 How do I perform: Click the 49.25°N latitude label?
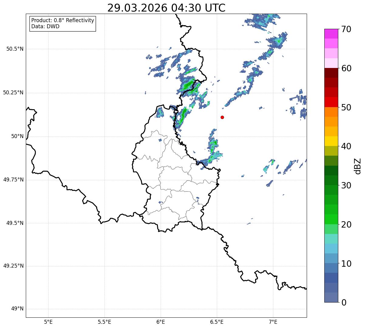click(13, 266)
